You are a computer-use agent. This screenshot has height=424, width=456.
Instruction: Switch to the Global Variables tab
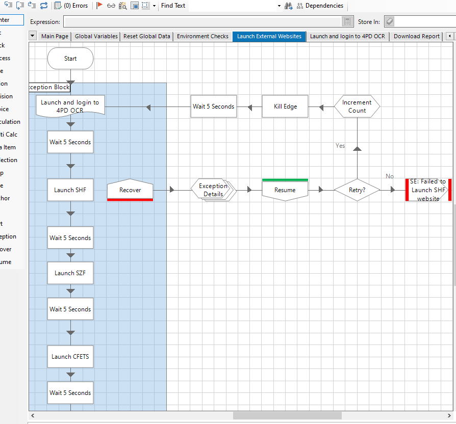coord(96,36)
